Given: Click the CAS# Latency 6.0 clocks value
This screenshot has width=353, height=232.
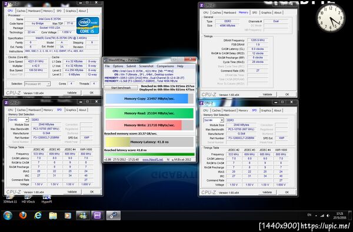Looking at the screenshot, I should click(258, 49).
